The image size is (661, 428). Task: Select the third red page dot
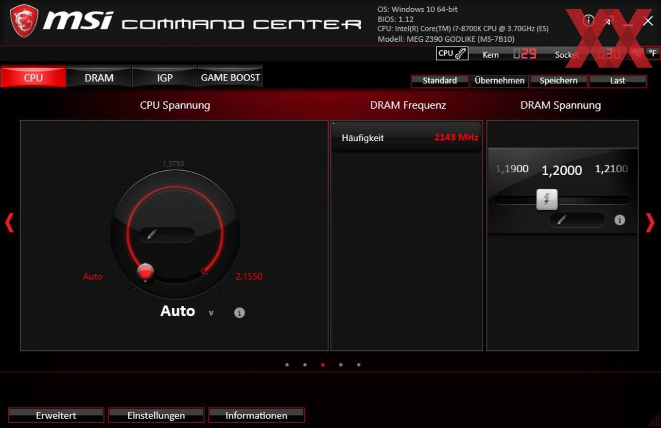pos(323,364)
